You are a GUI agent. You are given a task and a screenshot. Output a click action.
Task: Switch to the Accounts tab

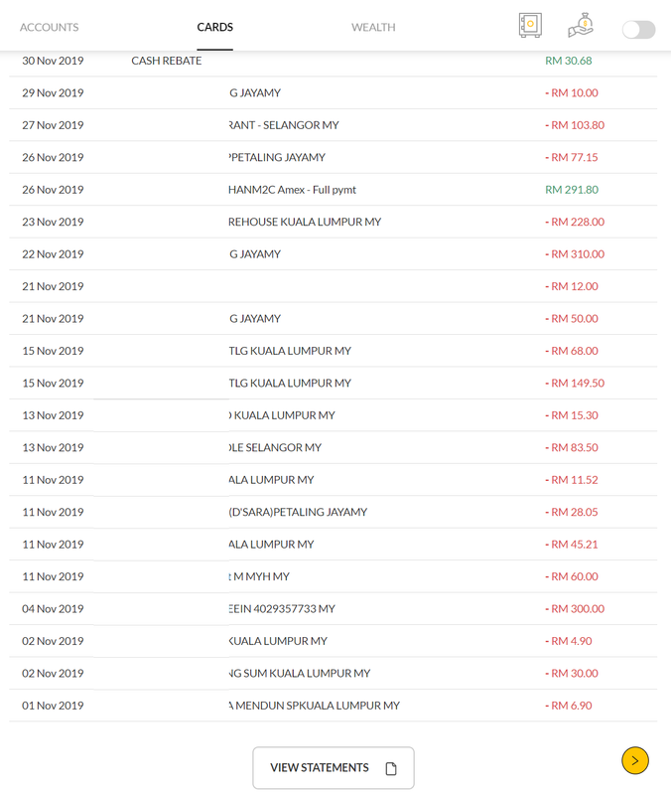(x=49, y=28)
